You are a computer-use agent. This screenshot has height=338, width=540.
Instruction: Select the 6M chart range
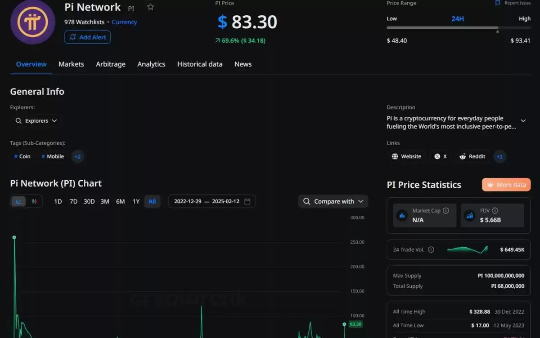(120, 201)
